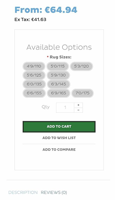Image resolution: width=115 pixels, height=200 pixels.
Task: Select rug size 4'9/110
Action: [34, 66]
